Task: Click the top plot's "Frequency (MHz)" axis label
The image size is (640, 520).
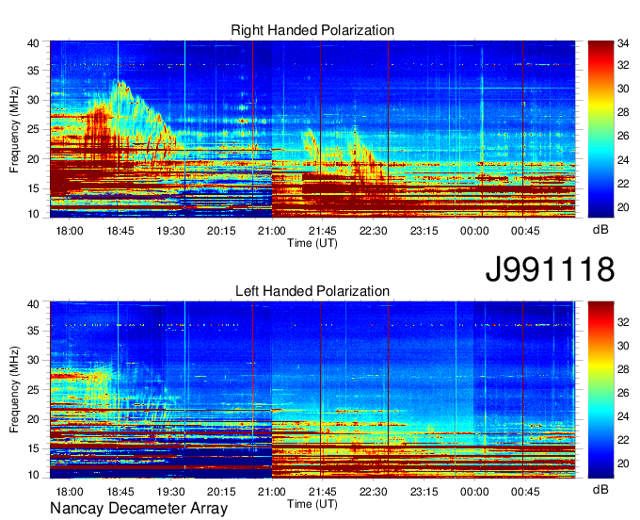Action: pyautogui.click(x=14, y=129)
